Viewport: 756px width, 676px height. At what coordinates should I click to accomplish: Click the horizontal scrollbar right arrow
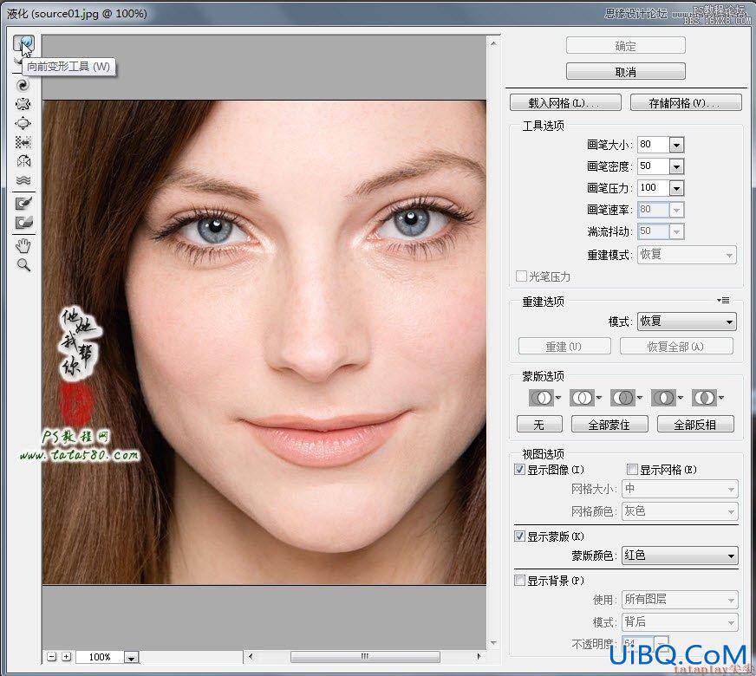(x=479, y=656)
